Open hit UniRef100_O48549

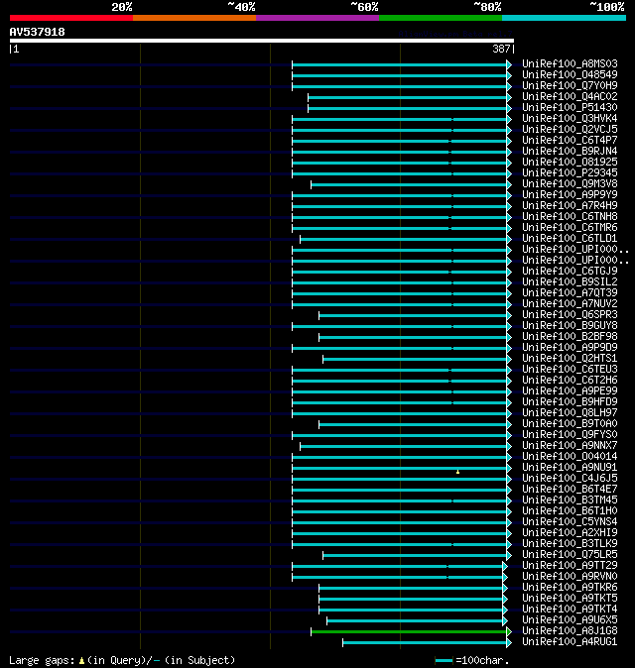tap(570, 75)
